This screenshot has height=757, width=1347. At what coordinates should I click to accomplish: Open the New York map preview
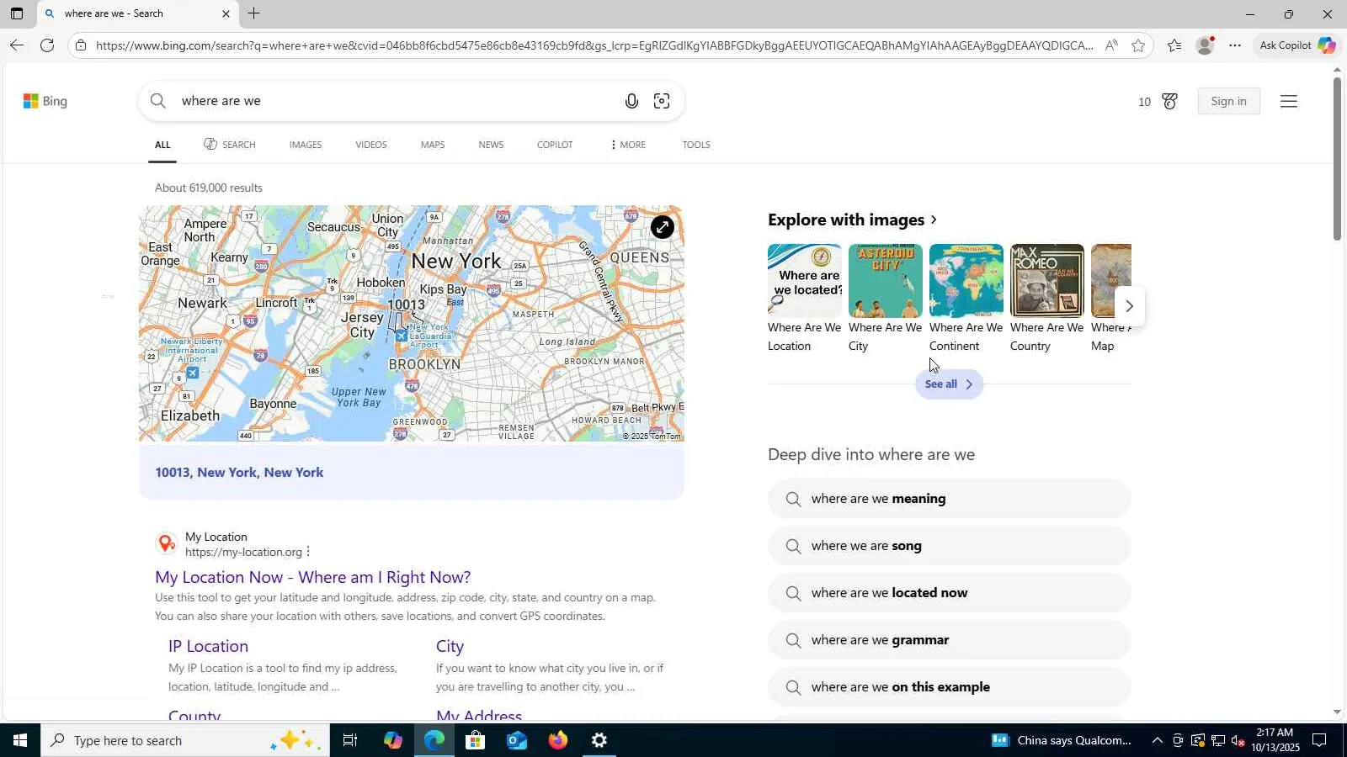point(412,324)
